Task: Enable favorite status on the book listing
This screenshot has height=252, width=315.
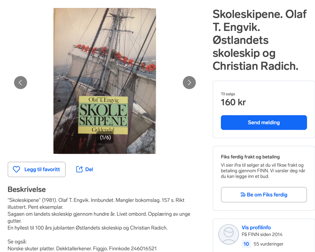Action: tap(36, 169)
